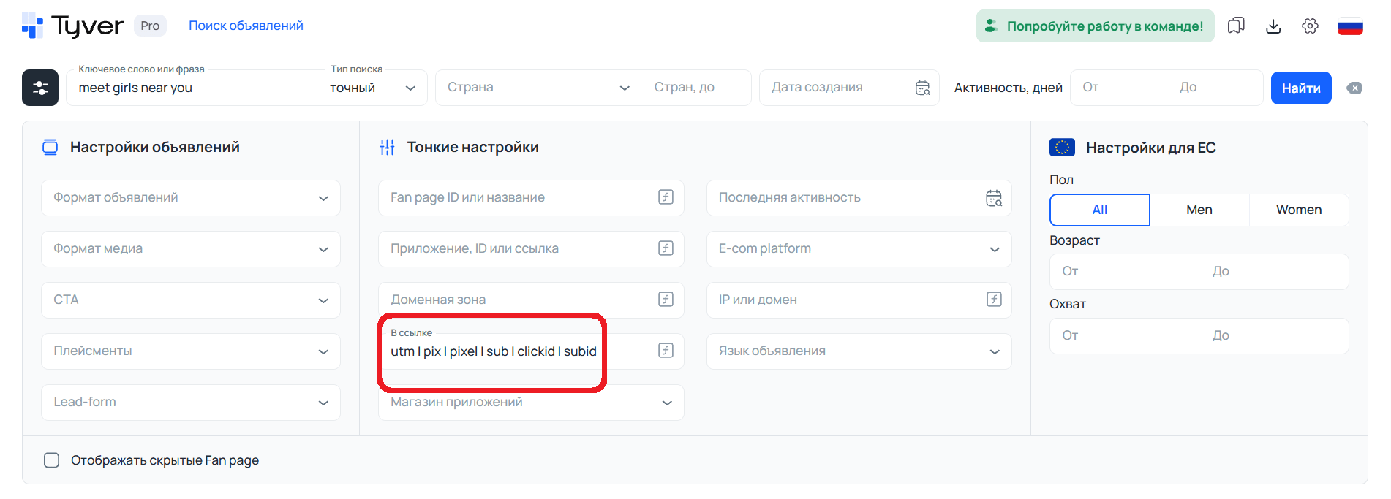Expand Lead-form dropdown
Viewport: 1391px width, 499px height.
[191, 403]
